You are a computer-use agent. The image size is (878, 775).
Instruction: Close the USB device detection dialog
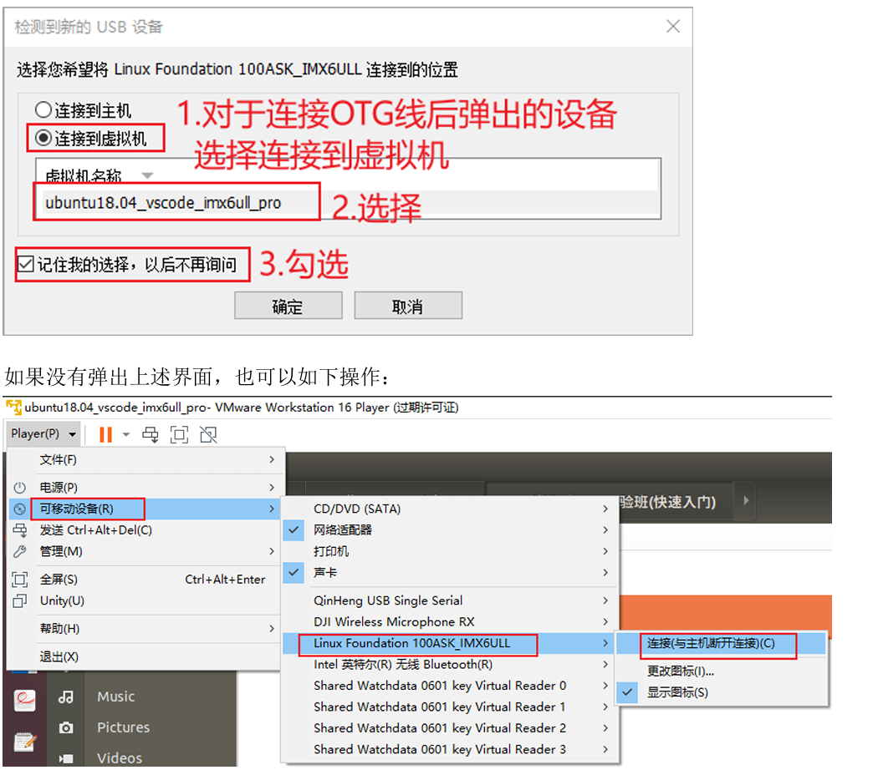[x=672, y=26]
